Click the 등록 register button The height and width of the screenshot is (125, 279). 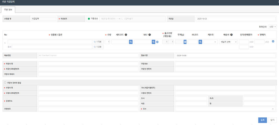[x=262, y=120]
